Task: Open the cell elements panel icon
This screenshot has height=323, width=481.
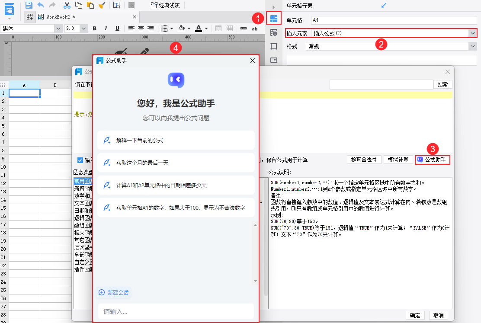Action: (x=274, y=19)
